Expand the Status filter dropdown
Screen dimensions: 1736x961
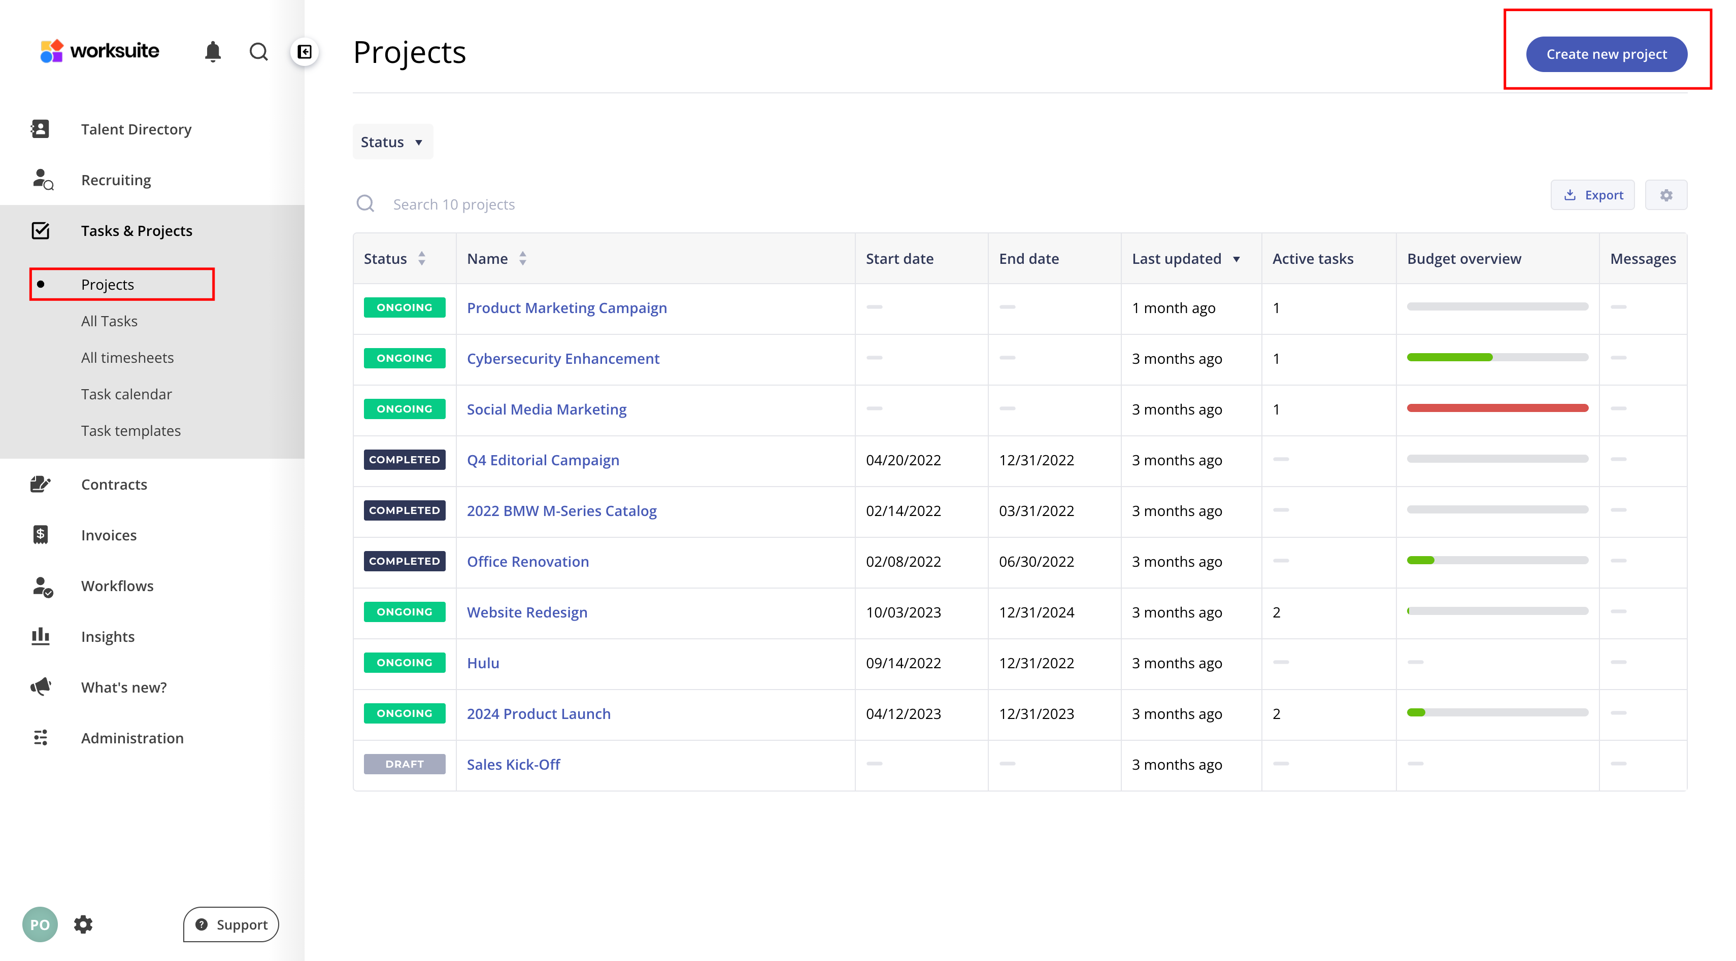coord(392,142)
